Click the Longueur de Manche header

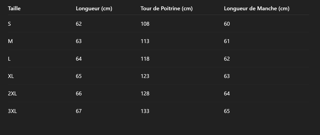click(x=257, y=9)
